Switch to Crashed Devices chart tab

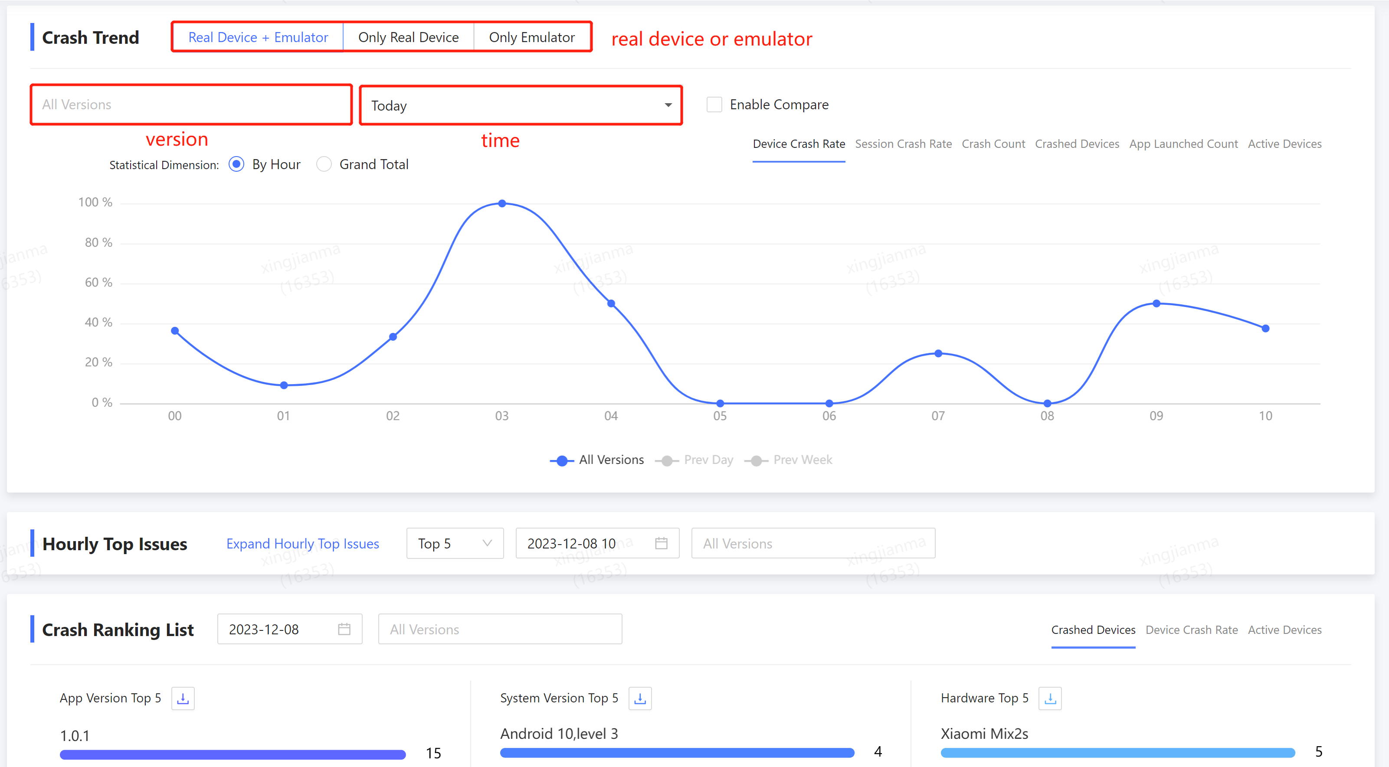(1077, 144)
